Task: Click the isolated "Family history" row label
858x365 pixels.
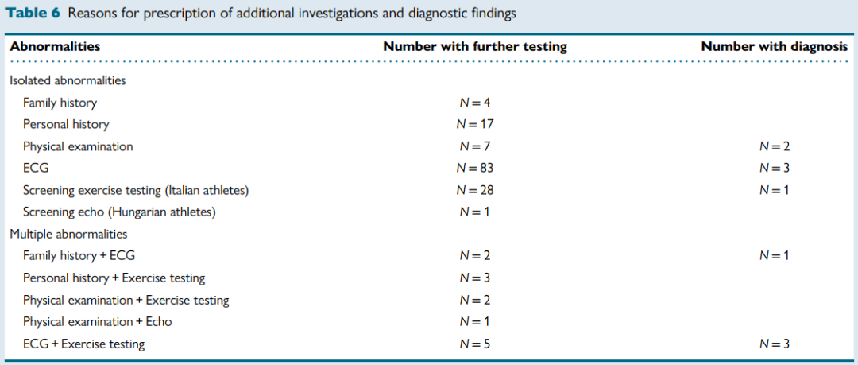Action: click(60, 103)
